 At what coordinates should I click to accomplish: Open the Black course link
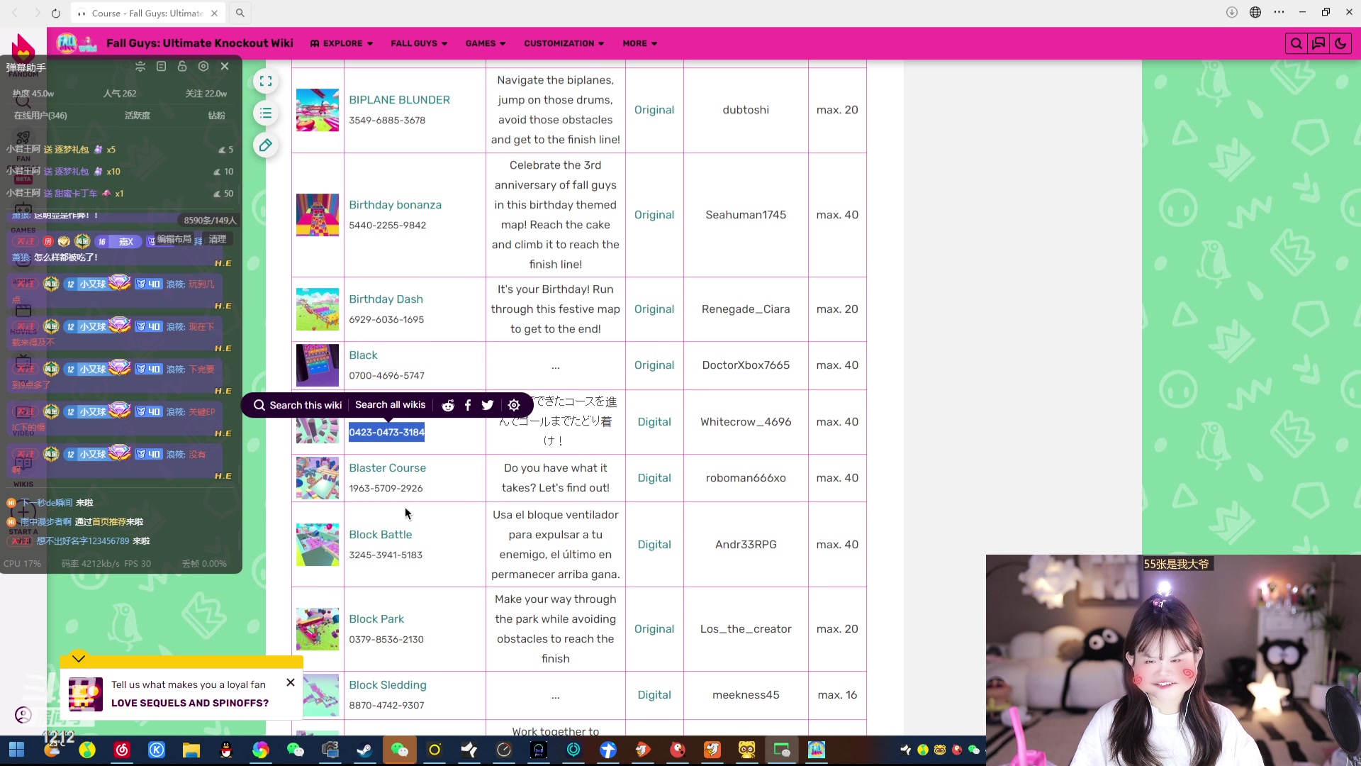coord(363,355)
